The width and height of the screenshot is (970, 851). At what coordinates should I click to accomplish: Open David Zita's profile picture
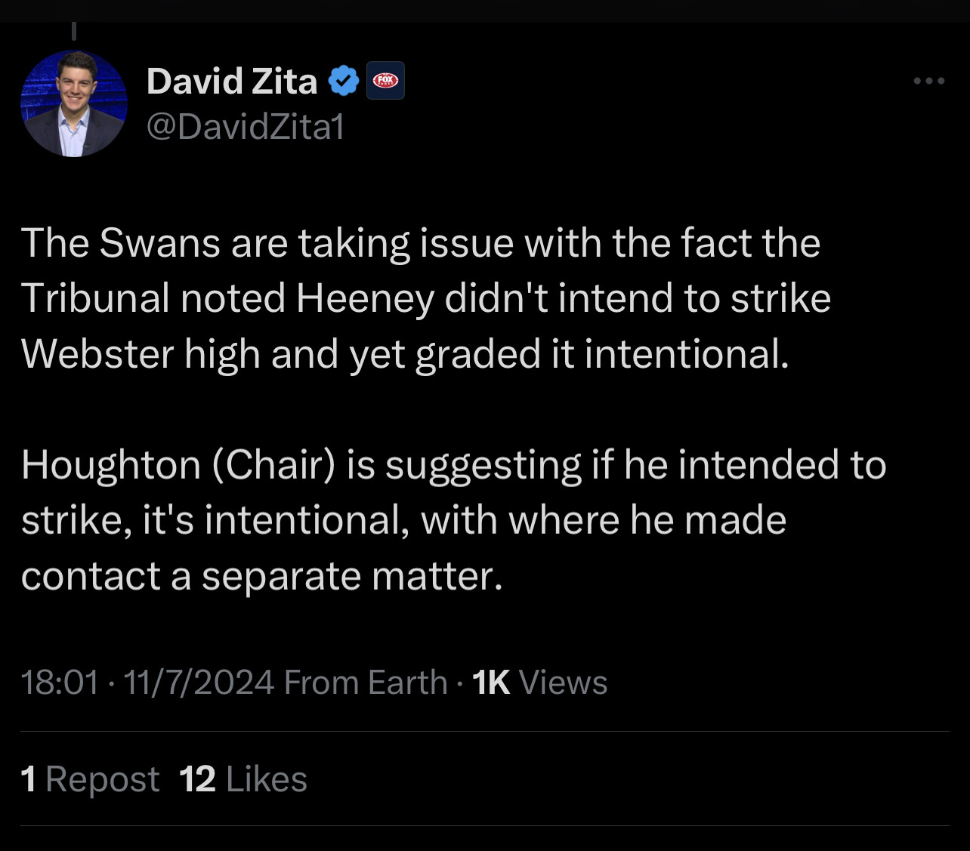click(74, 103)
